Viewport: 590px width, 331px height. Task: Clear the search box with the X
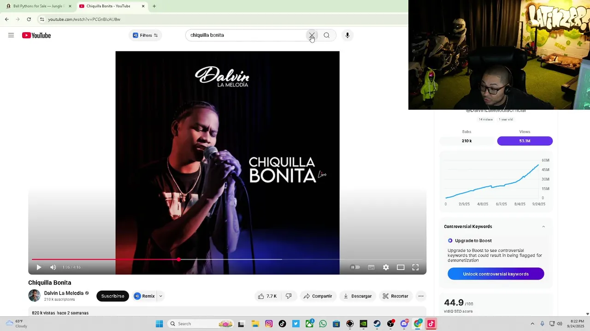click(312, 35)
